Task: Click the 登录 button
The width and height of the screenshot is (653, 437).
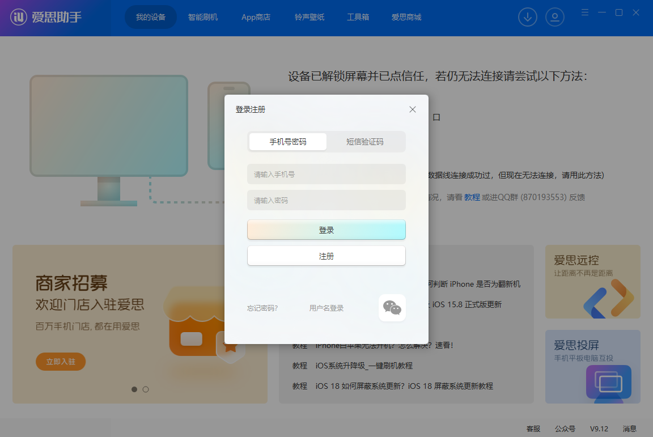Action: point(326,230)
